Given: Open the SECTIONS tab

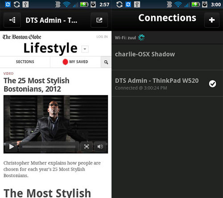Looking at the screenshot, I should 25,62.
